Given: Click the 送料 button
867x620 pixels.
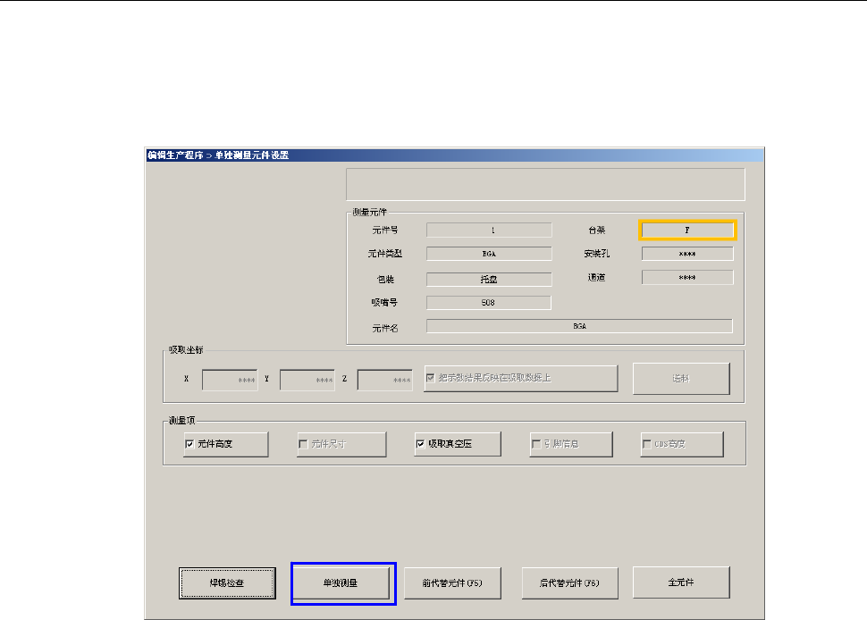Looking at the screenshot, I should tap(681, 379).
